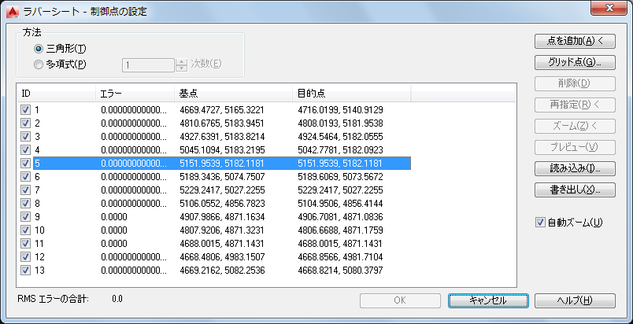633x324 pixels.
Task: Uncheck the checkbox for control point 2
Action: pyautogui.click(x=25, y=123)
